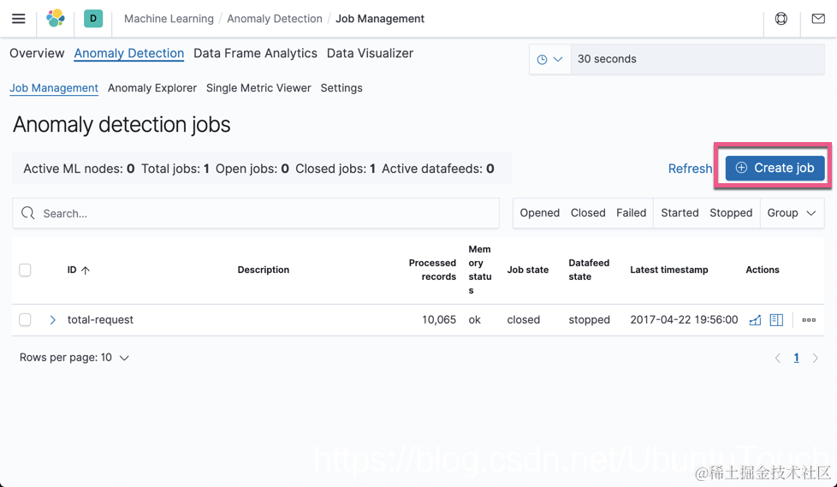
Task: Open Rows per page dropdown
Action: 74,357
